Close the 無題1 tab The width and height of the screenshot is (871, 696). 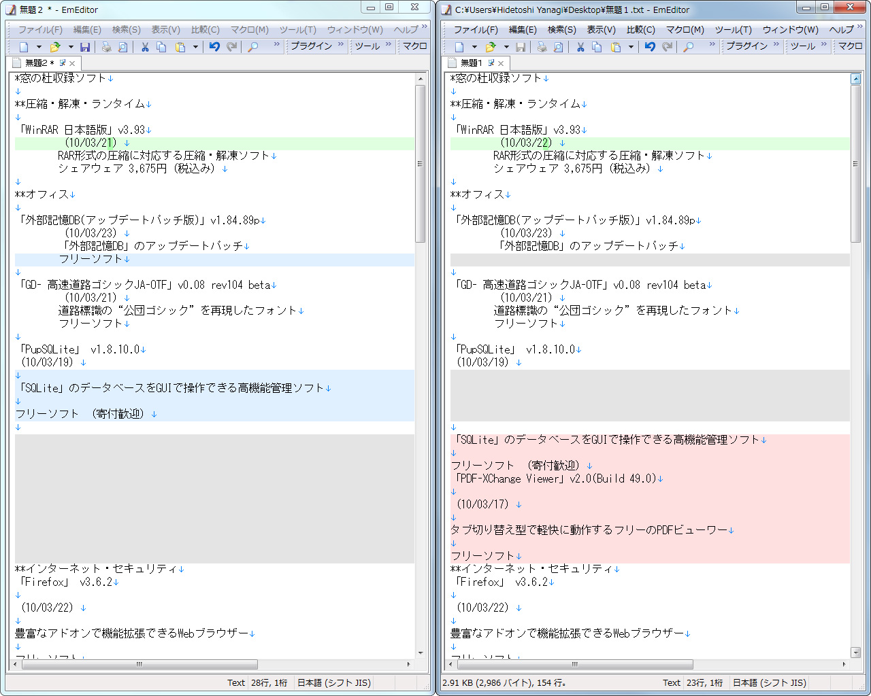click(502, 63)
